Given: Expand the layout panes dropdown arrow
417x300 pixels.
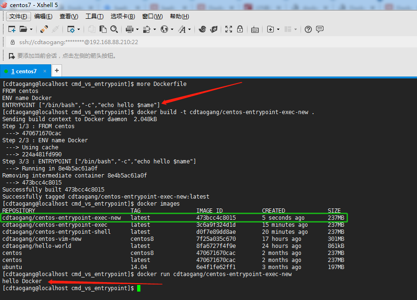Looking at the screenshot, I should click(295, 29).
